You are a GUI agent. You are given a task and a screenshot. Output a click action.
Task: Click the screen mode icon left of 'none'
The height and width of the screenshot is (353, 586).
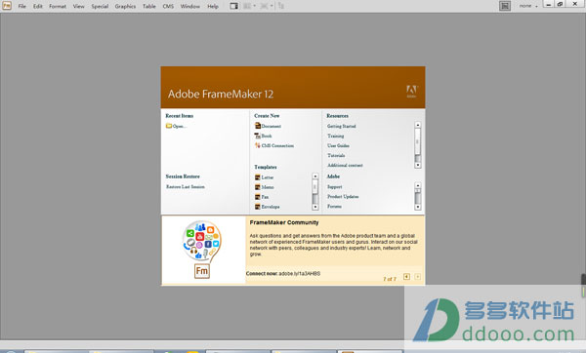[505, 6]
